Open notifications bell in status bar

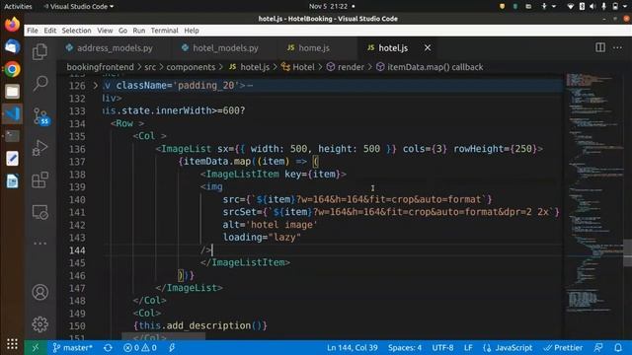point(618,347)
